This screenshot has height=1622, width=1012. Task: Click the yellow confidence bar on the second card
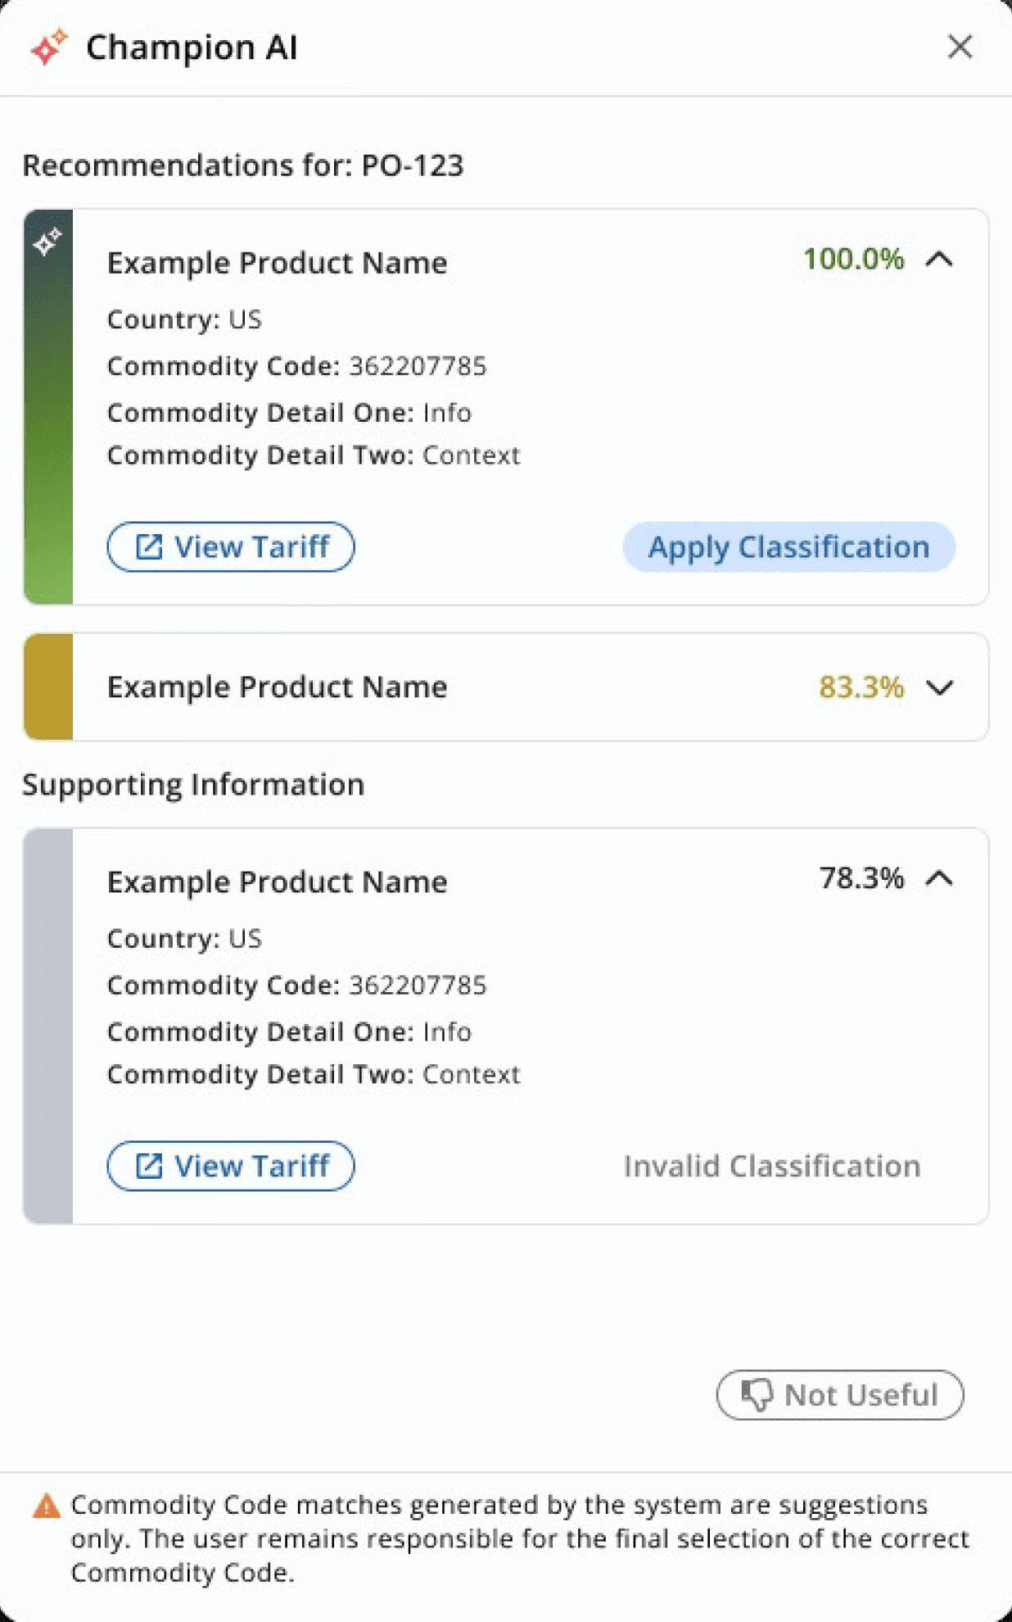click(48, 686)
